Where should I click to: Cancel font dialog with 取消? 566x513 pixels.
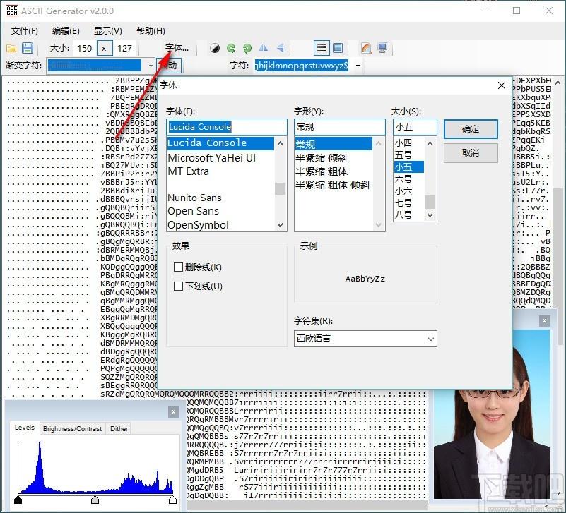coord(471,153)
